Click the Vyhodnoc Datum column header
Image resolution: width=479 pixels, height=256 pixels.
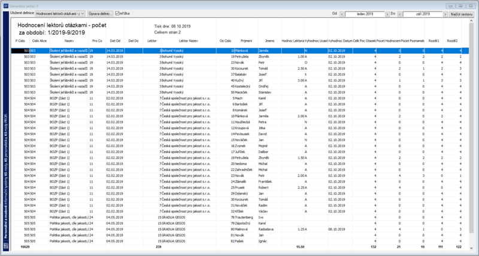click(x=340, y=41)
